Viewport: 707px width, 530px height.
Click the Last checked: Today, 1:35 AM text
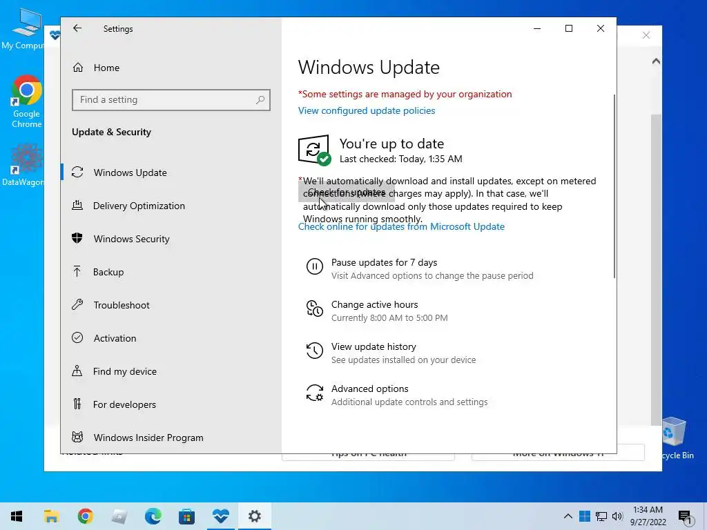pyautogui.click(x=401, y=159)
